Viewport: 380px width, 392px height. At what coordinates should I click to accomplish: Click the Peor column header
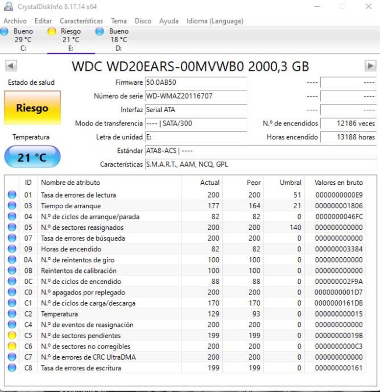tap(243, 182)
